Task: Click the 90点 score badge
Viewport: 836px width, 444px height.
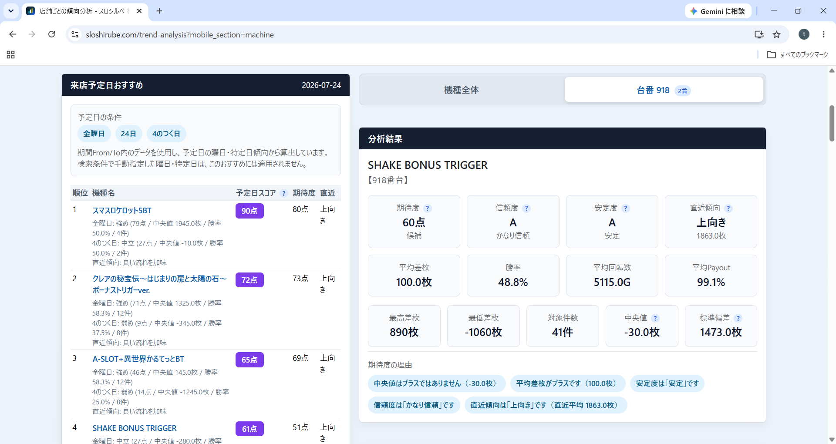Action: [x=249, y=211]
